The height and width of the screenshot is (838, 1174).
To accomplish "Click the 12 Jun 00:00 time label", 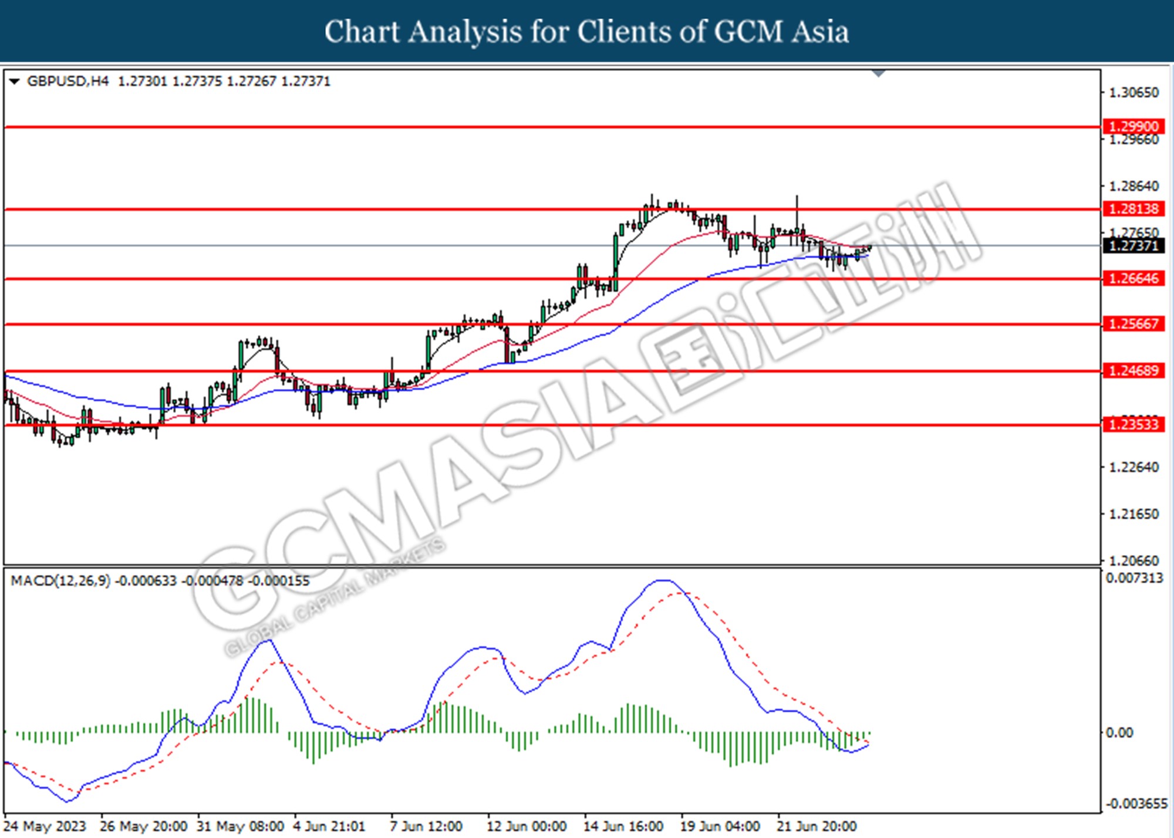I will point(527,826).
